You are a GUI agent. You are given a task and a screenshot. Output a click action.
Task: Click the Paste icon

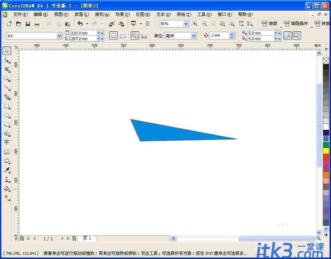click(67, 24)
